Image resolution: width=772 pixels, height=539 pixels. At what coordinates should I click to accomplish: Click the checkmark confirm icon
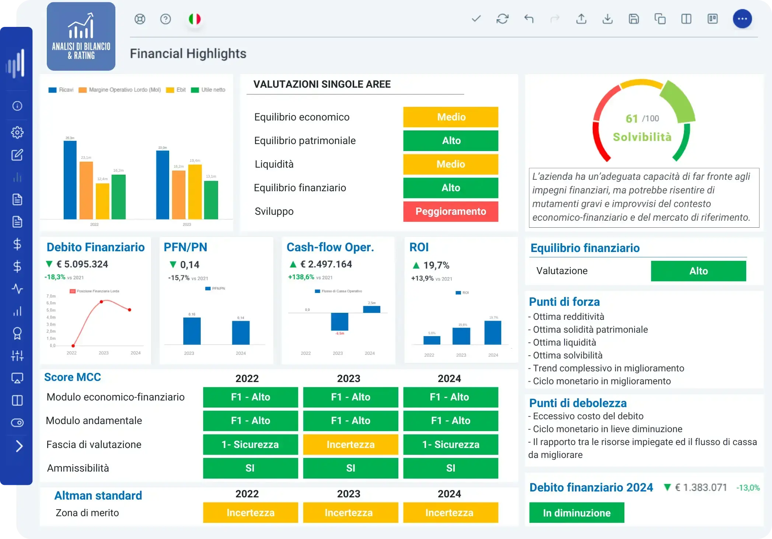476,18
